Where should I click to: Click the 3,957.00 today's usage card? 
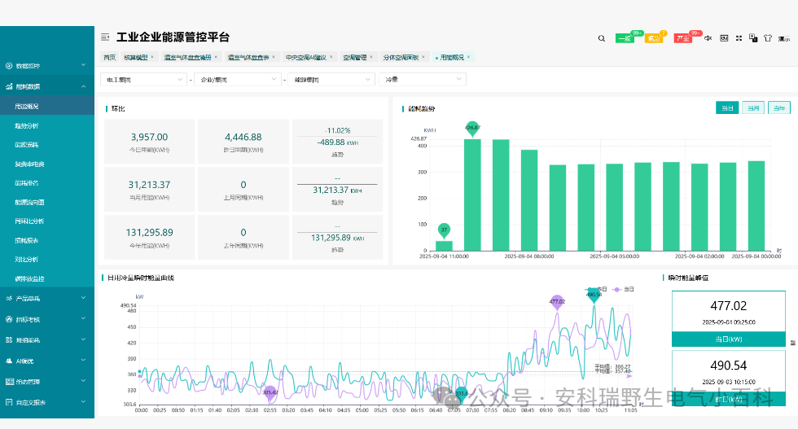tap(149, 142)
